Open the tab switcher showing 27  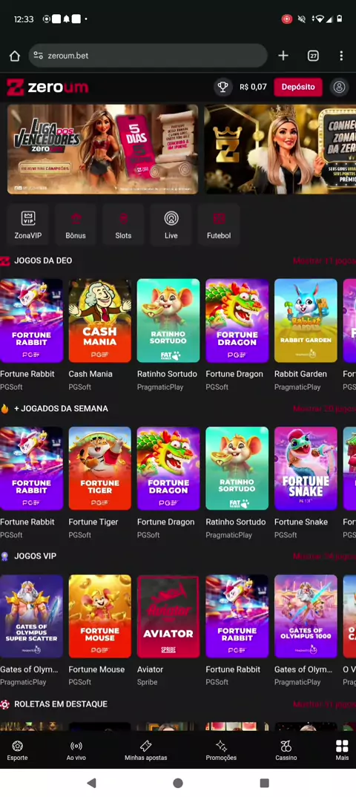(x=313, y=56)
